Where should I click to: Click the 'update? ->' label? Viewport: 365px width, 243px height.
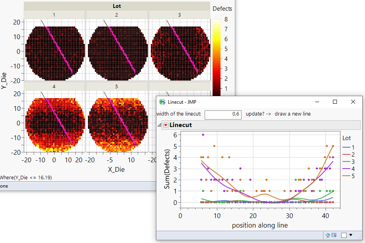point(259,114)
